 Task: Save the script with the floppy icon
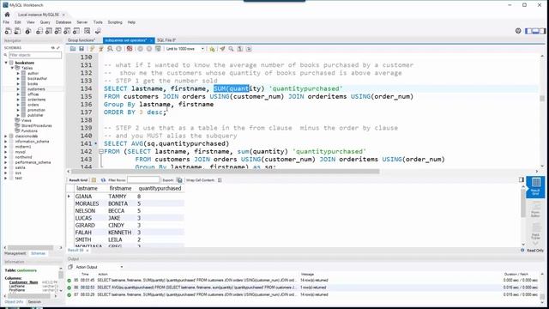point(81,49)
